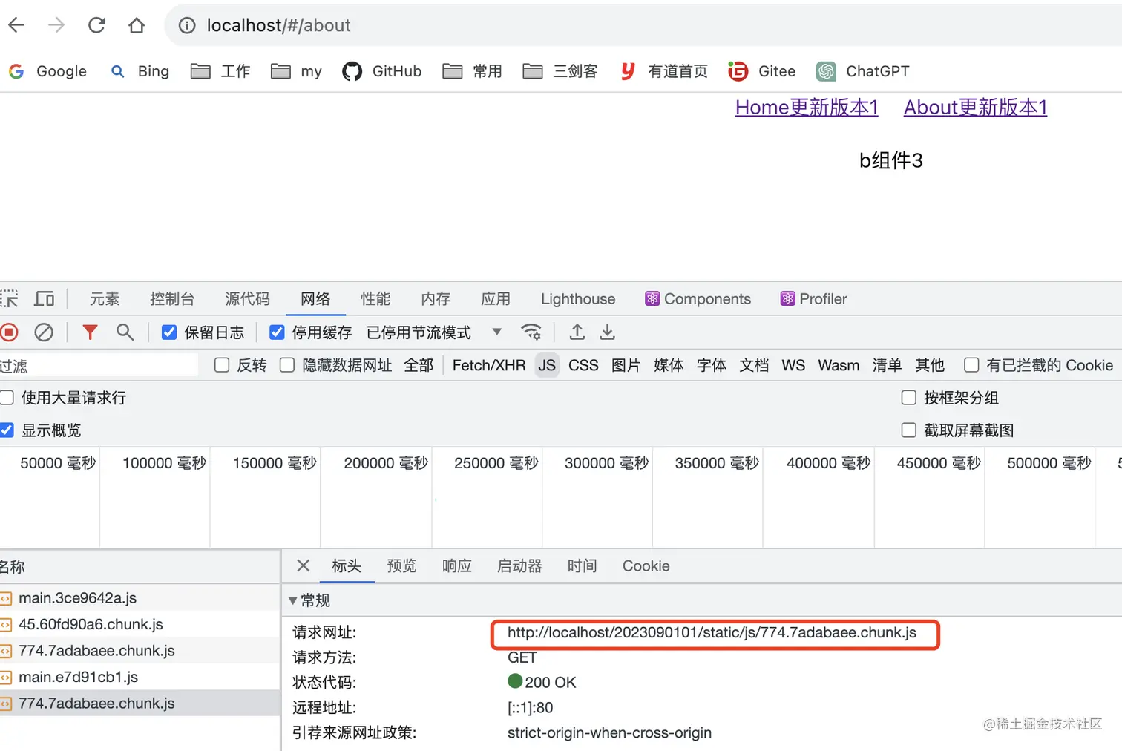Viewport: 1122px width, 751px height.
Task: Toggle the network filter funnel icon
Action: 90,332
